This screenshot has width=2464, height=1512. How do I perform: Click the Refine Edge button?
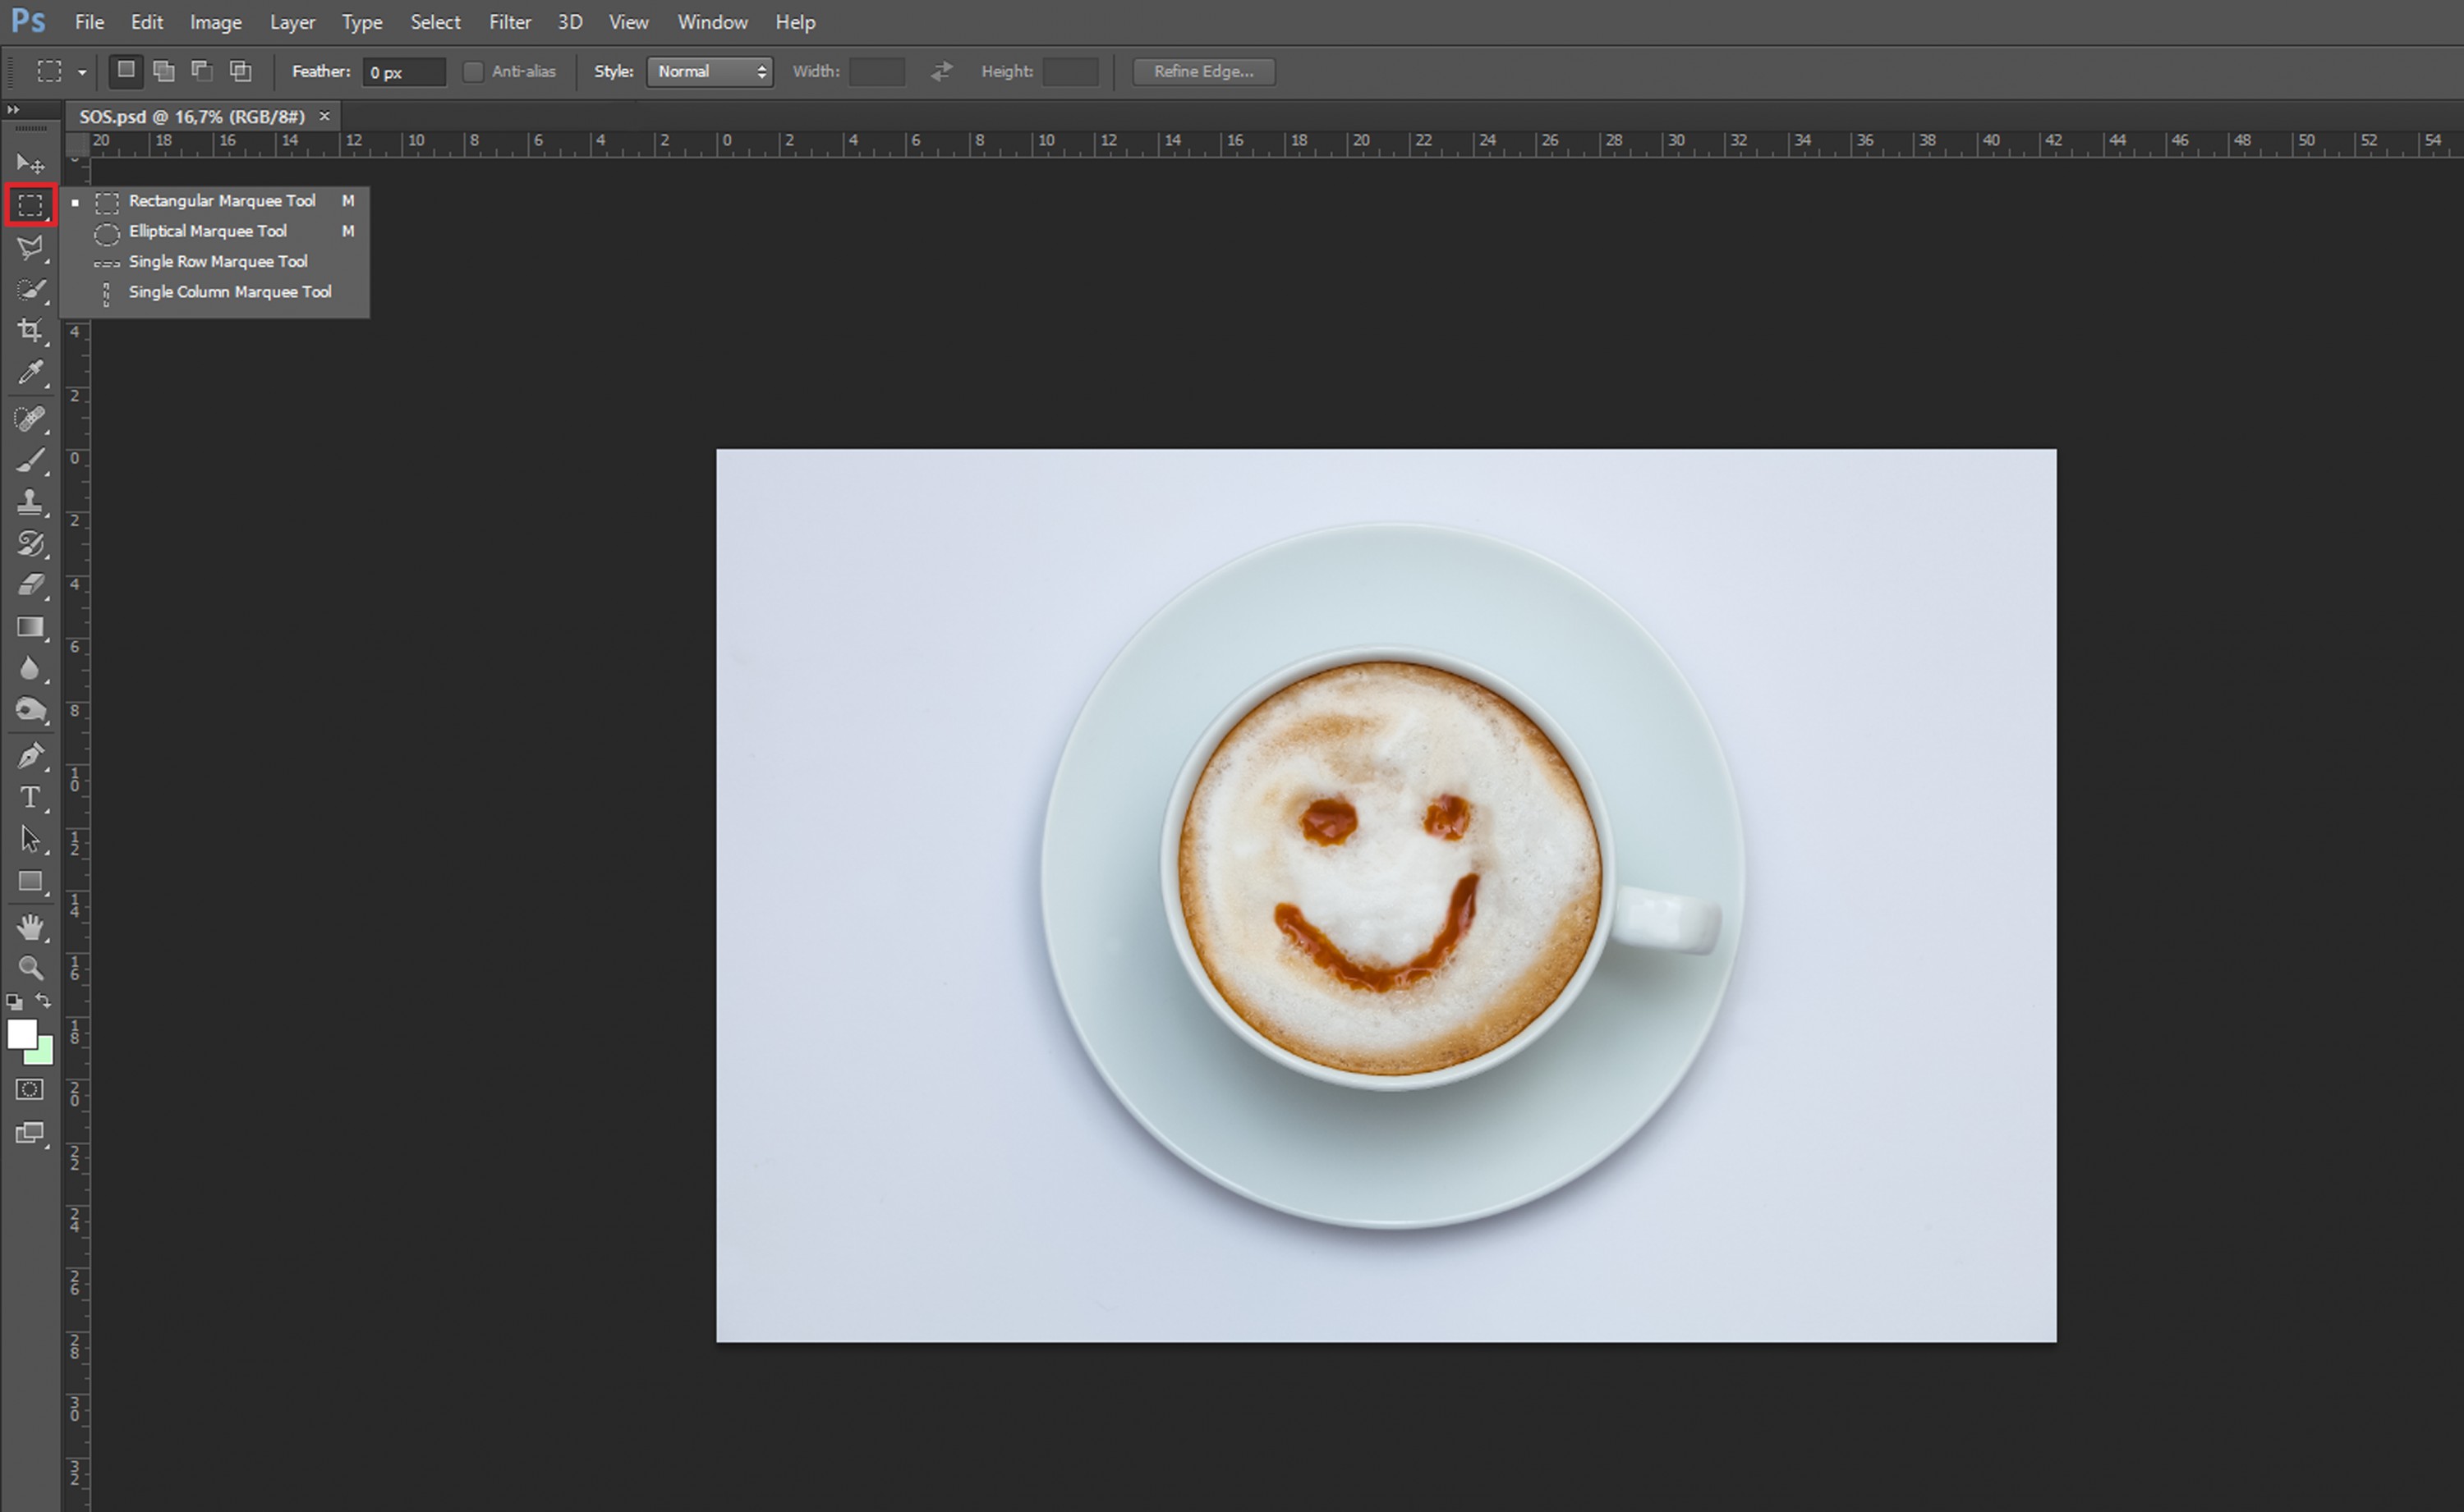pyautogui.click(x=1203, y=72)
